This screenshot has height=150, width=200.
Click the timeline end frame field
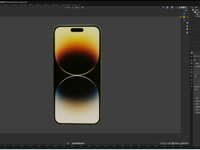185,143
